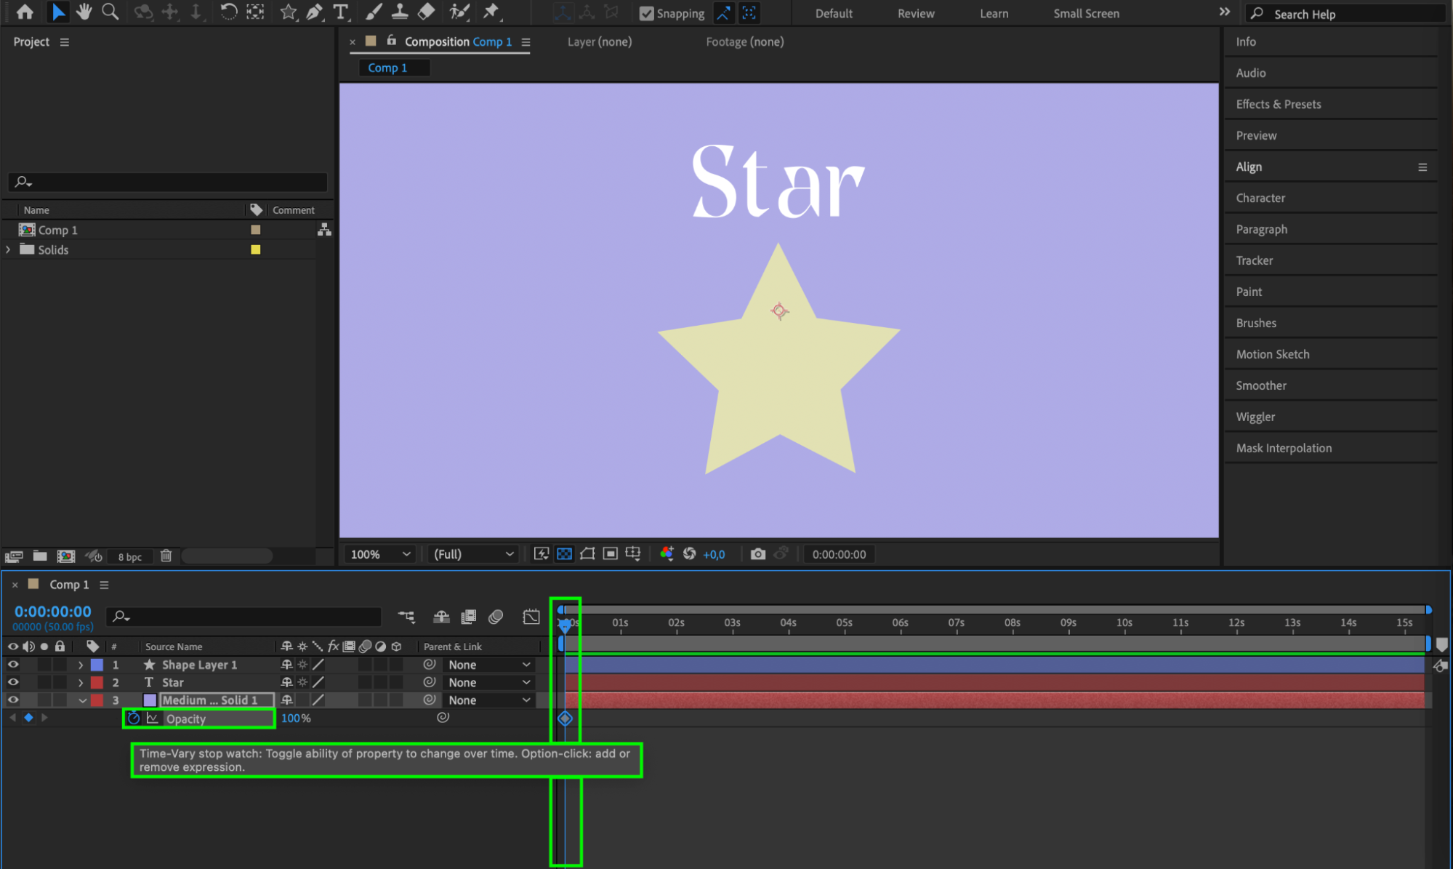This screenshot has width=1453, height=869.
Task: Click the Star shape tool
Action: point(288,12)
